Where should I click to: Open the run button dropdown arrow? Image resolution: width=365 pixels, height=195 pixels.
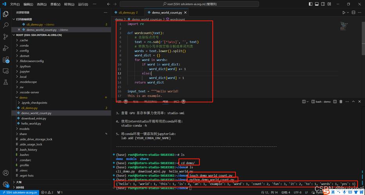click(348, 12)
